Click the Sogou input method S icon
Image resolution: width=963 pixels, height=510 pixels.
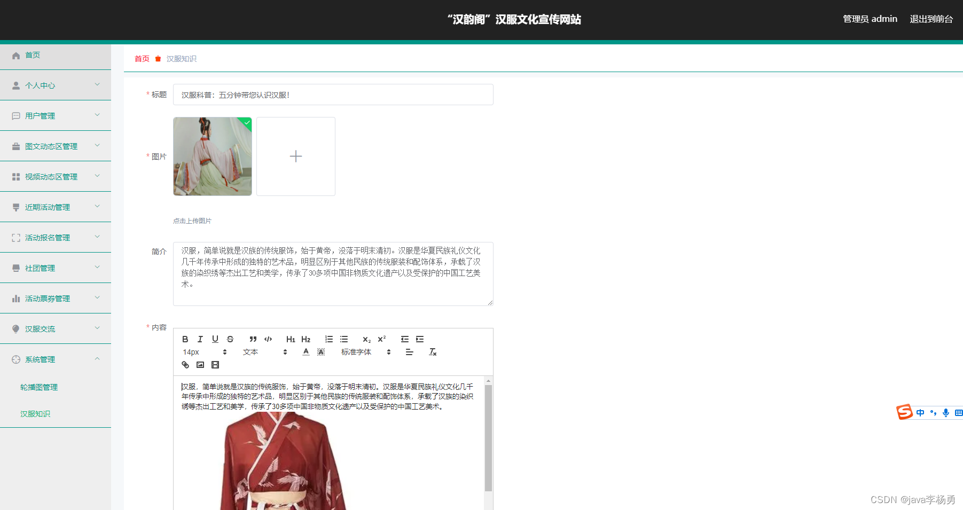904,412
